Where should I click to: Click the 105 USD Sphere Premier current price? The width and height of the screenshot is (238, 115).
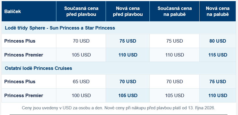(81, 55)
